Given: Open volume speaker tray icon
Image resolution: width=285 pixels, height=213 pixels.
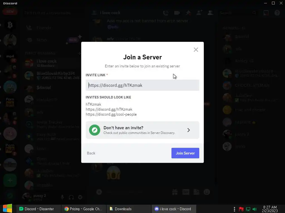Looking at the screenshot, I should (x=254, y=209).
